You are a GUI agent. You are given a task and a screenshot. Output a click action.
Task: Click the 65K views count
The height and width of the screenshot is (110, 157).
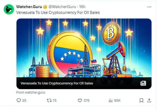(x=117, y=100)
